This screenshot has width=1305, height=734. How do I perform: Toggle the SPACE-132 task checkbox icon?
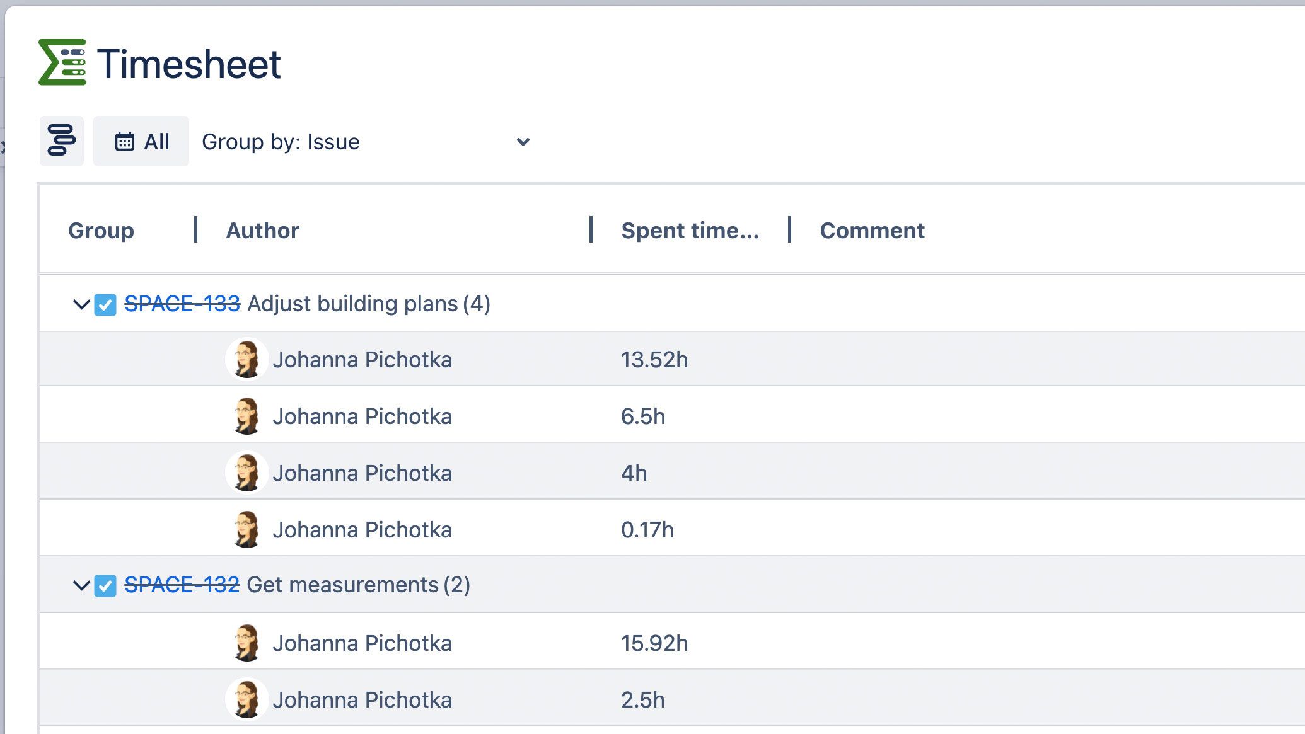(x=105, y=586)
